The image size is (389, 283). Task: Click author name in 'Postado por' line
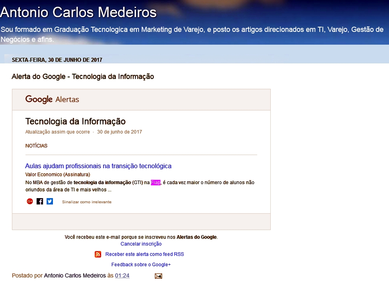point(75,276)
